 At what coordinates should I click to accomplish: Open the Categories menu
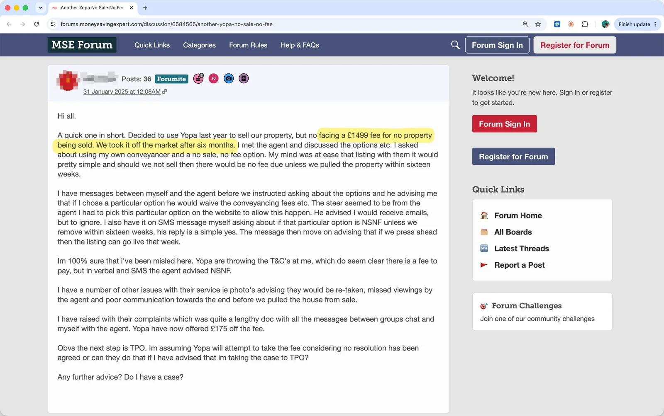199,45
